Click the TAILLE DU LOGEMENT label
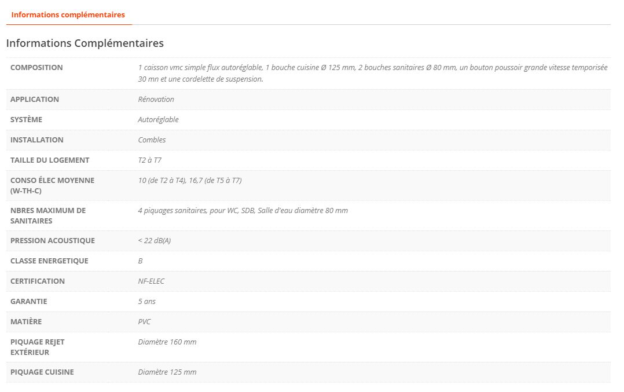624x392 pixels. (x=50, y=160)
